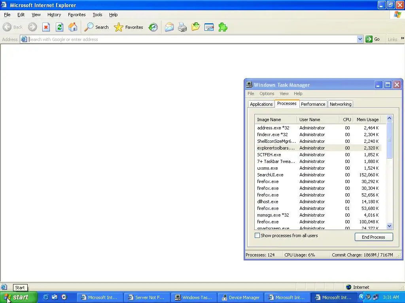Open the History menu in Internet Explorer

[54, 15]
